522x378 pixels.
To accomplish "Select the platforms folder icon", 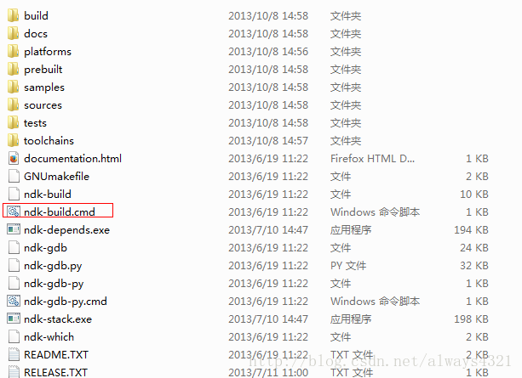I will pyautogui.click(x=14, y=52).
